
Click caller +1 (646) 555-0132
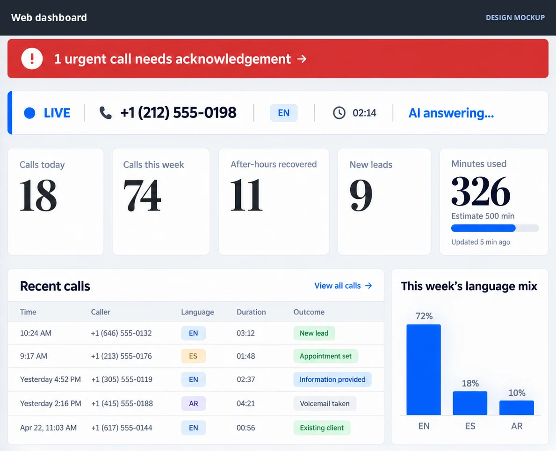(121, 333)
